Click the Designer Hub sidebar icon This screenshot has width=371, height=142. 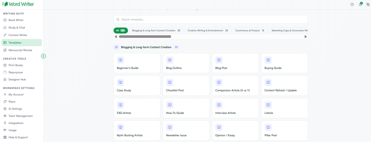pos(5,80)
